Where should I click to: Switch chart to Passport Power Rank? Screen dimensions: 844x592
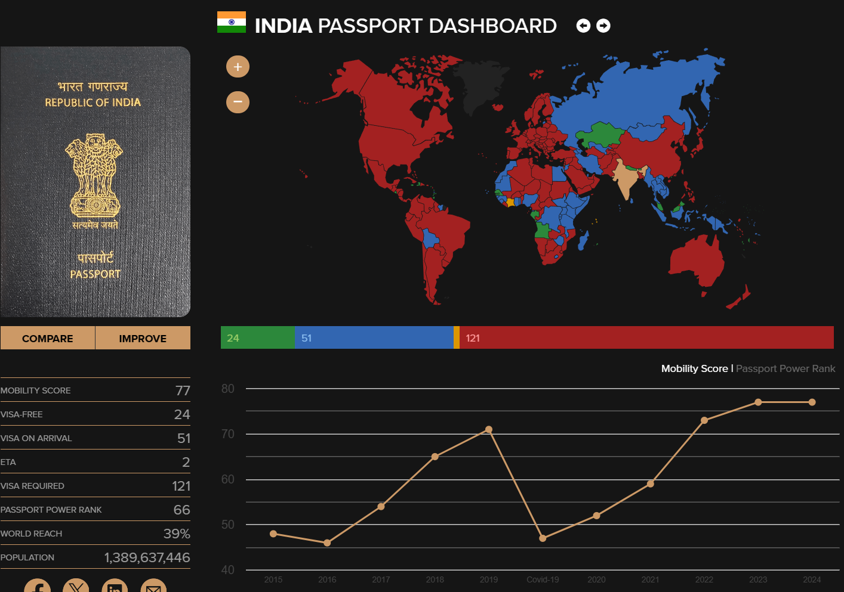pos(785,368)
